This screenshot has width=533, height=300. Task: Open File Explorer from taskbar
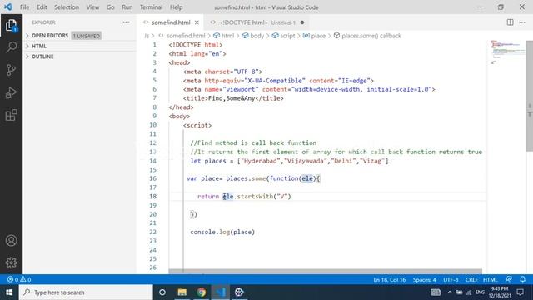click(182, 292)
